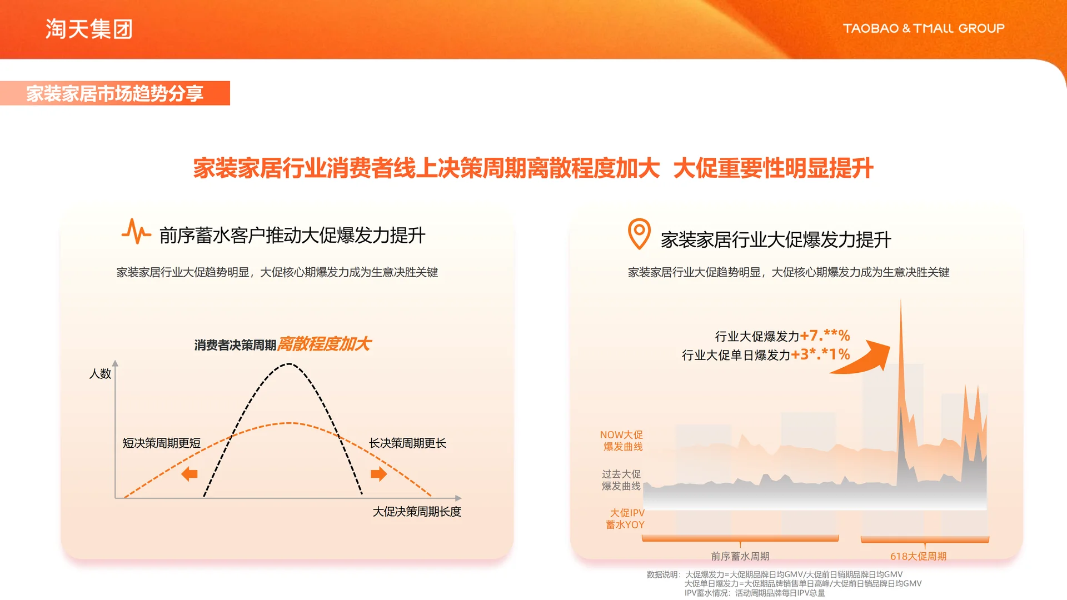The width and height of the screenshot is (1067, 600).
Task: Click the orange left-pointing arrow
Action: pos(190,474)
